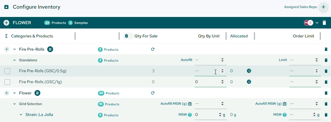Select the Order Limit column header
The image size is (331, 122).
click(303, 36)
